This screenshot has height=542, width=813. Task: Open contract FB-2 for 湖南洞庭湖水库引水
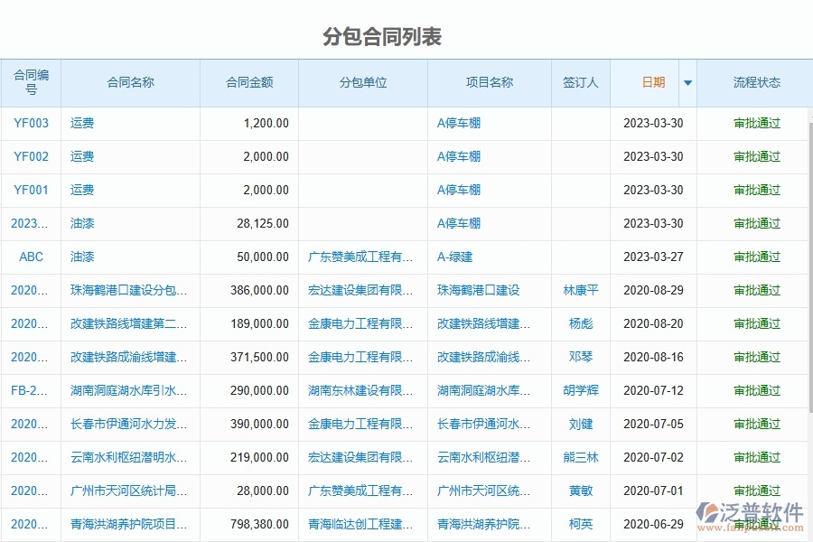click(x=31, y=390)
